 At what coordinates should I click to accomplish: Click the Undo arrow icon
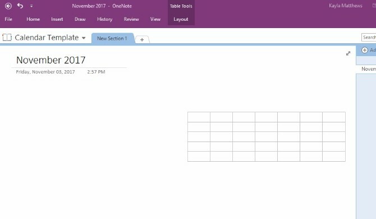tap(20, 6)
